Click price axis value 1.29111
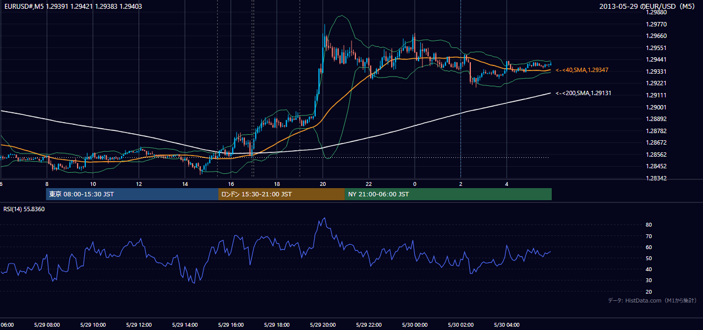 656,95
